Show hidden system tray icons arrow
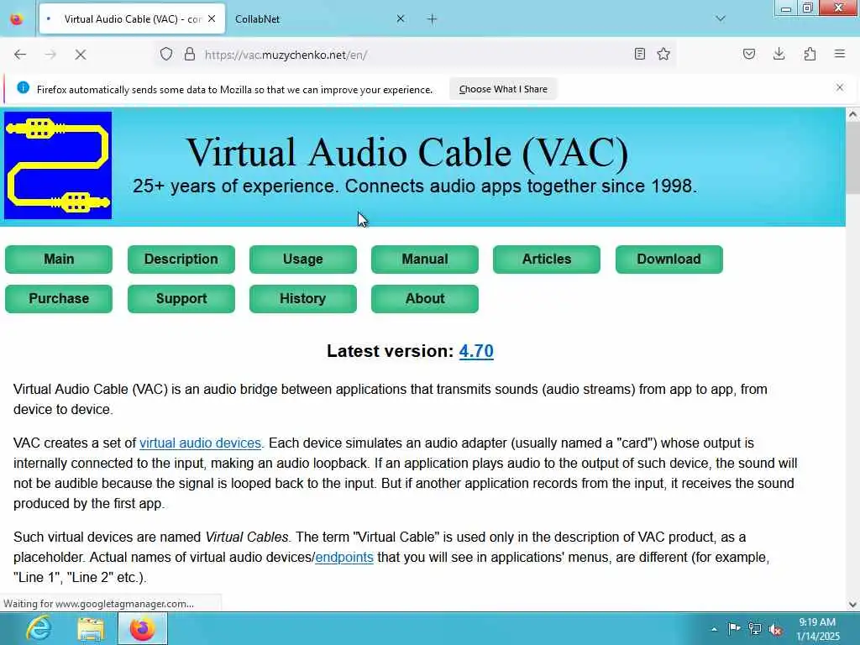This screenshot has height=645, width=860. click(x=714, y=629)
